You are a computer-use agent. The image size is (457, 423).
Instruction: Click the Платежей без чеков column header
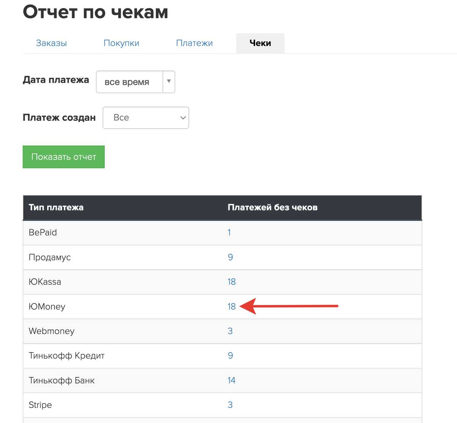click(x=272, y=208)
